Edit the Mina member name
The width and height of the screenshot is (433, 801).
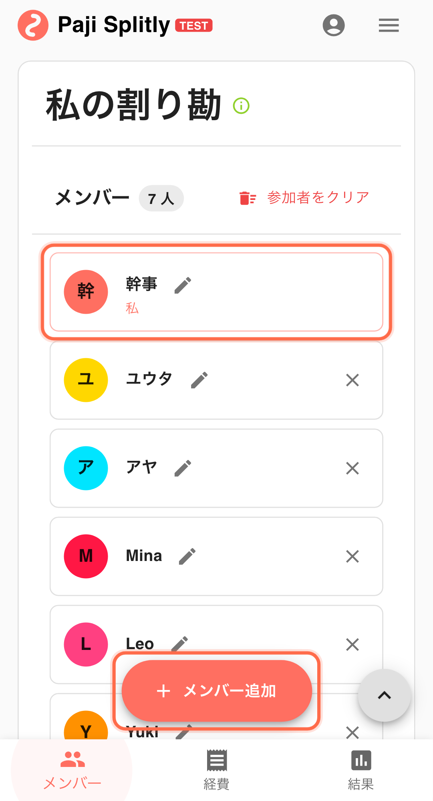click(187, 556)
